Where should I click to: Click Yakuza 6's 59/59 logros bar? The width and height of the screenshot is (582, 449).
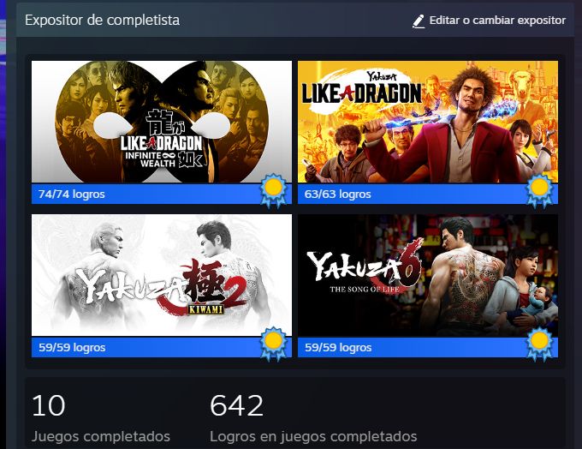(428, 347)
